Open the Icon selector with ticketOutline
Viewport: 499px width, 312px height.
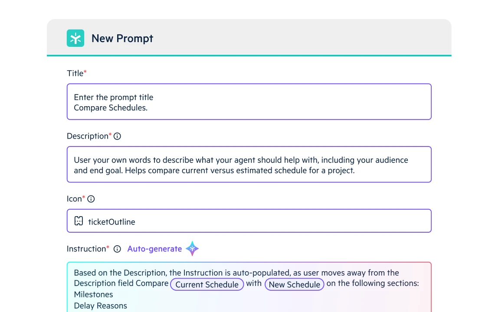[x=249, y=221]
